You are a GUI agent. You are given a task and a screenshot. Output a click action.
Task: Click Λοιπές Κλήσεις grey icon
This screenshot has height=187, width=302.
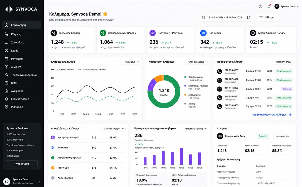53,178
